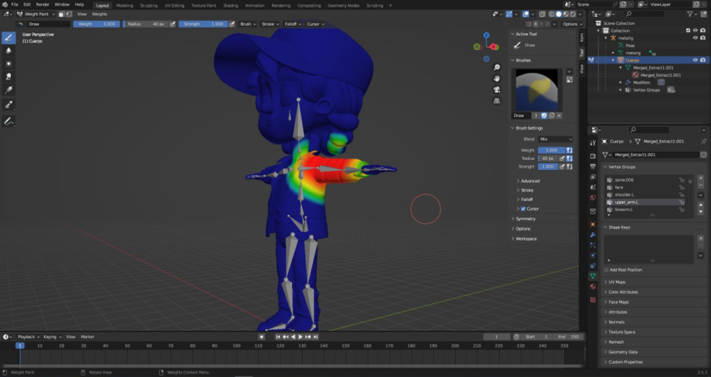Toggle the camera view icon
Screen dimensions: 711x377
(497, 89)
